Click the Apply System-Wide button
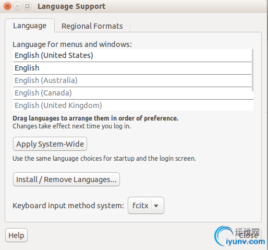 point(50,144)
